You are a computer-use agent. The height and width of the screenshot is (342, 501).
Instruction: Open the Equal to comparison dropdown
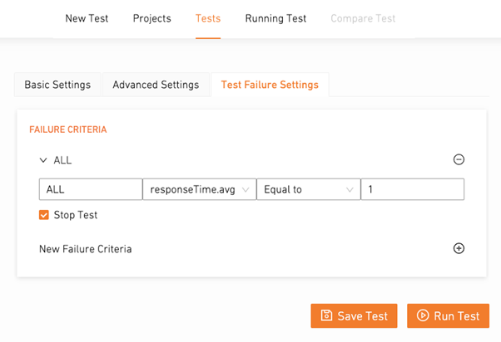308,189
